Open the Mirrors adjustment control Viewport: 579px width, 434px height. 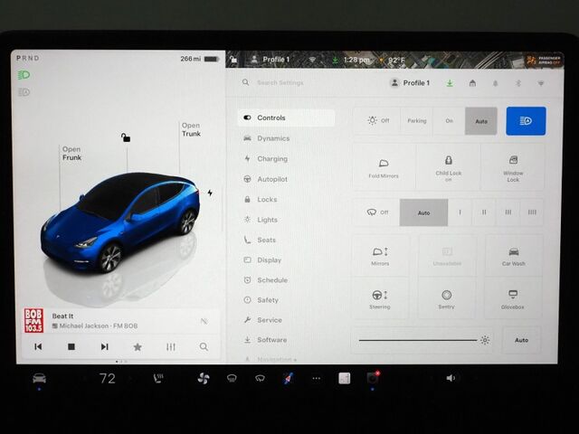point(380,256)
